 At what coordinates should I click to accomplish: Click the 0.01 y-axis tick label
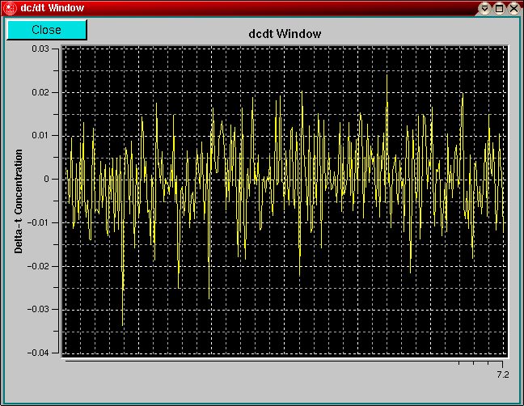pos(39,135)
